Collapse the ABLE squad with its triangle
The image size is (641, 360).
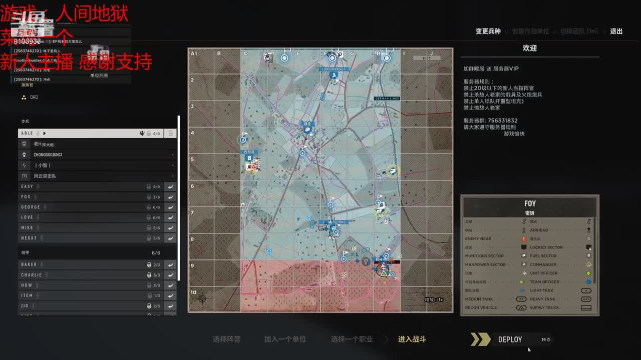pos(45,133)
